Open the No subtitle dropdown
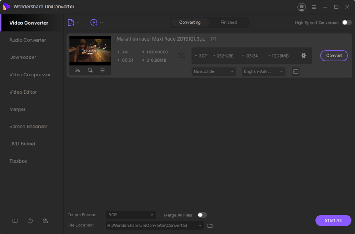The width and height of the screenshot is (355, 234). 214,71
